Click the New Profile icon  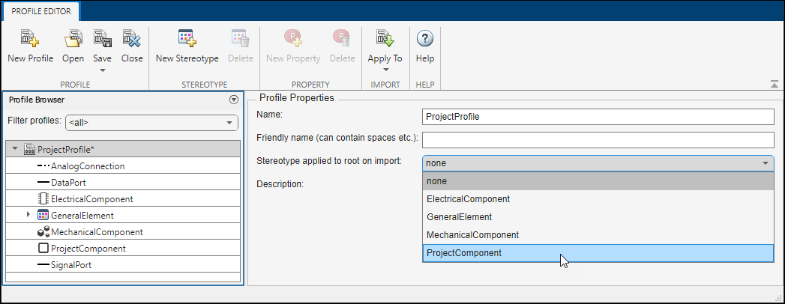30,39
